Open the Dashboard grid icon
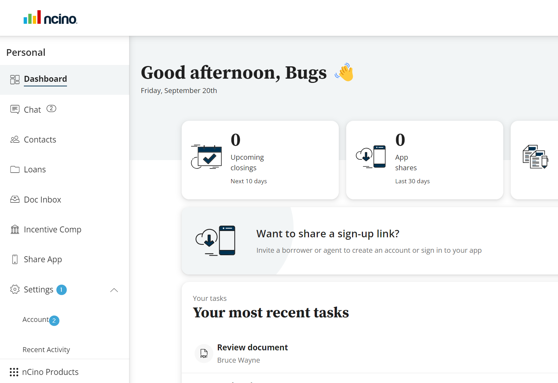 [15, 79]
